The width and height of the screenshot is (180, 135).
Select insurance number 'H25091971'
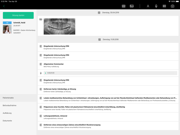tap(17, 33)
